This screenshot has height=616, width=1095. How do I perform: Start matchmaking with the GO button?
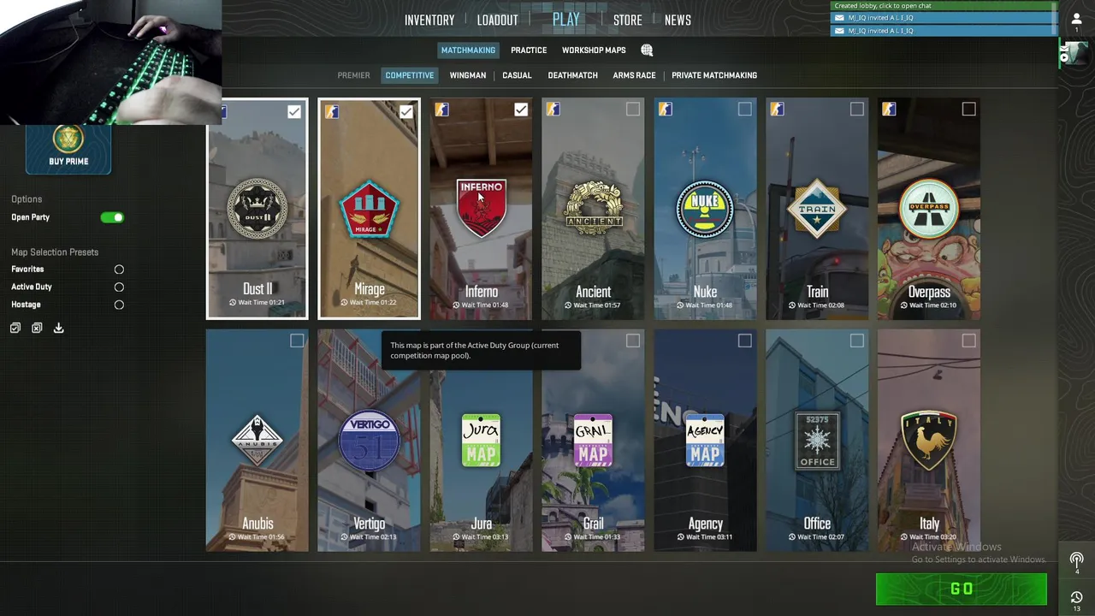point(962,589)
